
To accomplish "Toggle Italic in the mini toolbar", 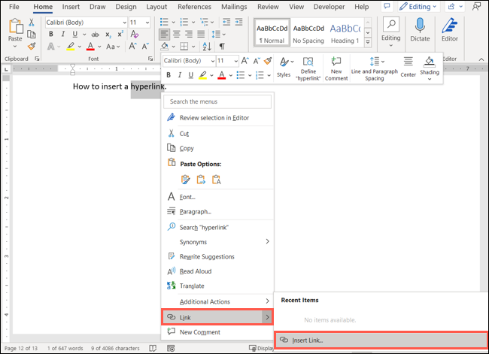I will coord(179,75).
